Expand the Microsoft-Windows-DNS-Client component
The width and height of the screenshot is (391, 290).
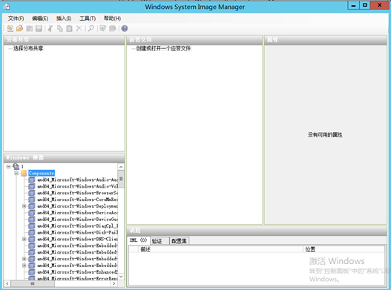24,239
